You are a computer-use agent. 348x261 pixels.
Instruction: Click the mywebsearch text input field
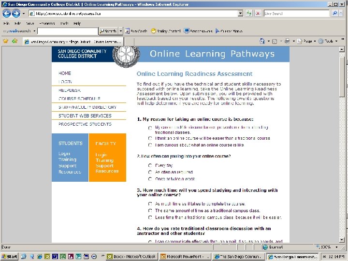point(68,31)
